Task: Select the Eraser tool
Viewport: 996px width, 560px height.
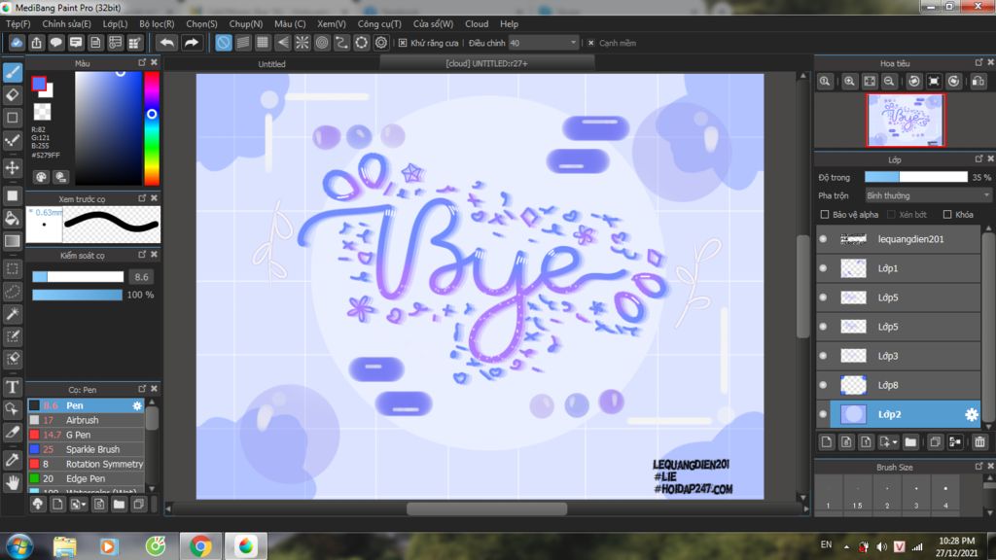Action: pos(12,95)
